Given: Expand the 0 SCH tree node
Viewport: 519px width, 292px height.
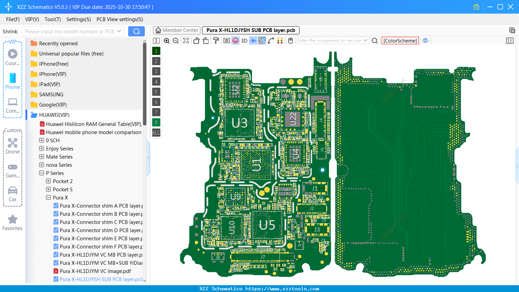Looking at the screenshot, I should coord(42,140).
